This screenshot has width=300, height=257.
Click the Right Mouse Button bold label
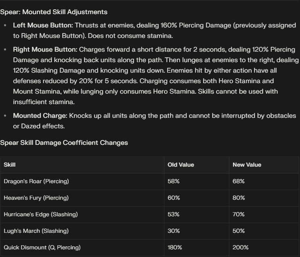pyautogui.click(x=45, y=50)
